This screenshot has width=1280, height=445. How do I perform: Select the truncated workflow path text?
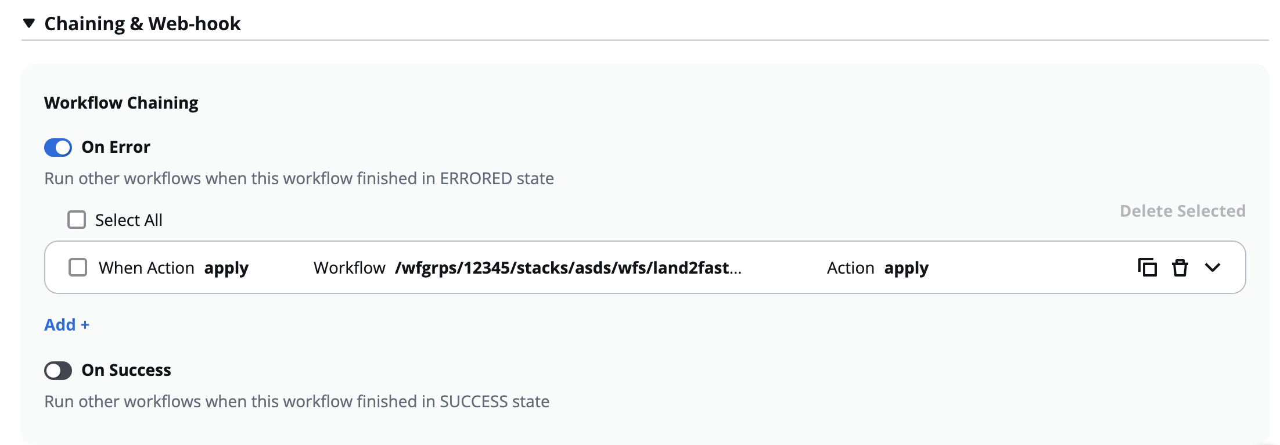coord(568,268)
